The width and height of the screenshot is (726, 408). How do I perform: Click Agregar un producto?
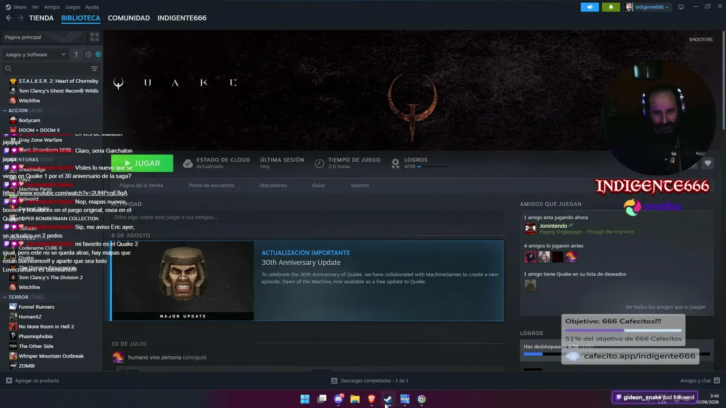coord(37,381)
